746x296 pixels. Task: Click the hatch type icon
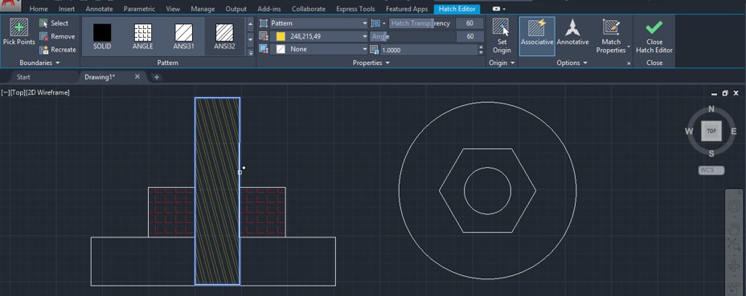(x=264, y=22)
